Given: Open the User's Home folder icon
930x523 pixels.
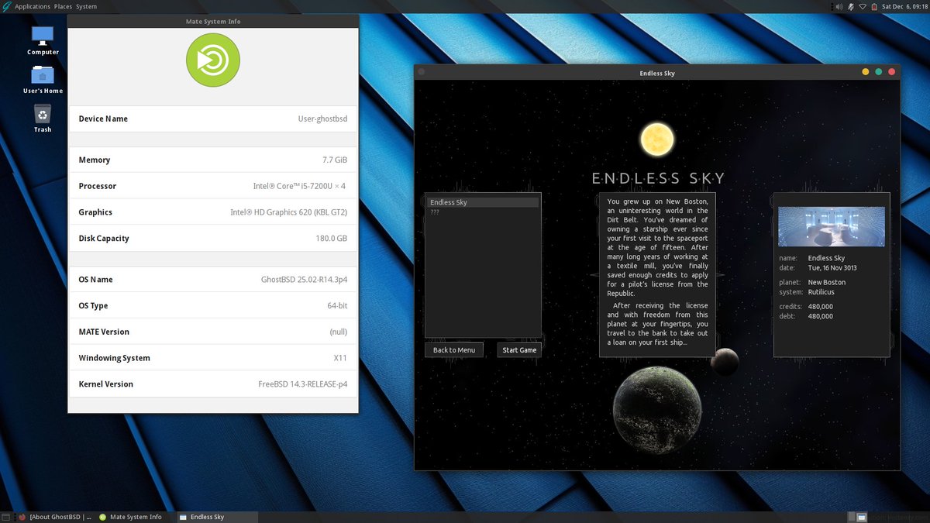Looking at the screenshot, I should point(43,75).
